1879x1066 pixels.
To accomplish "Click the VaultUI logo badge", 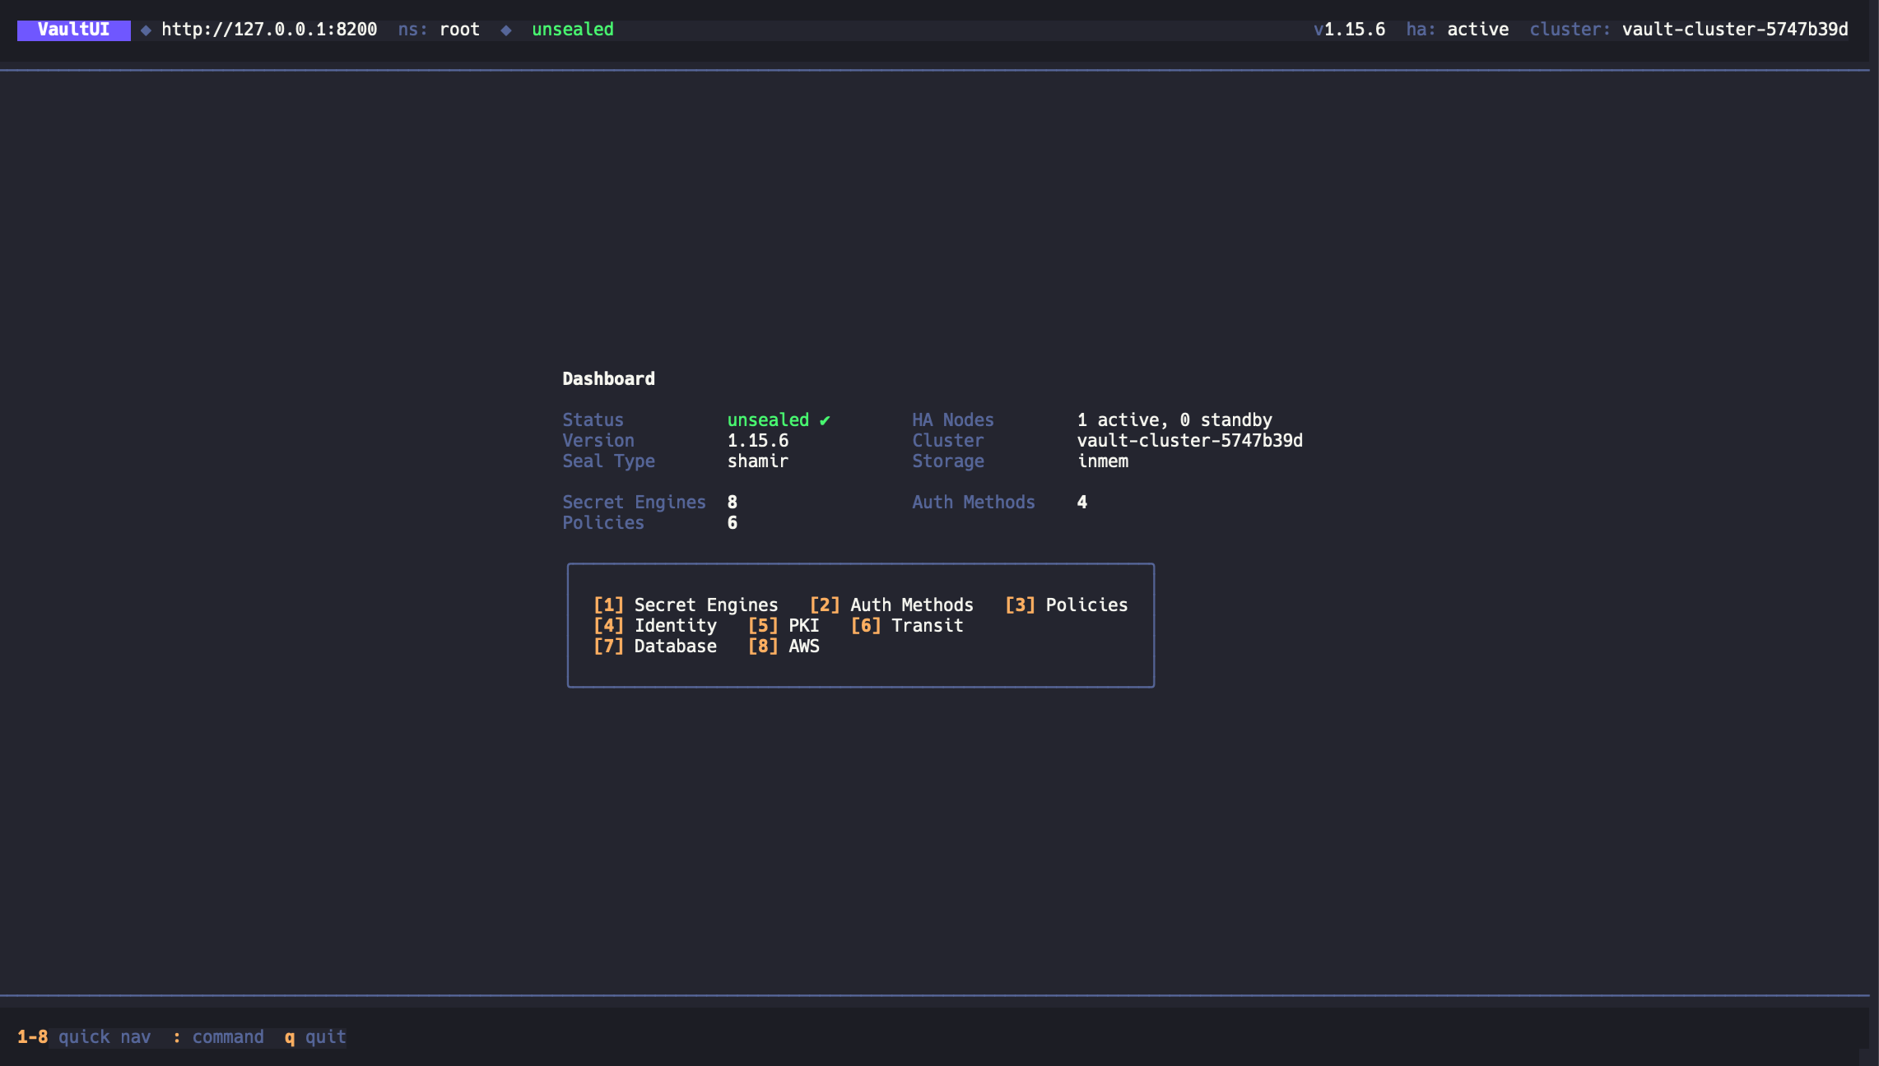I will click(x=74, y=30).
